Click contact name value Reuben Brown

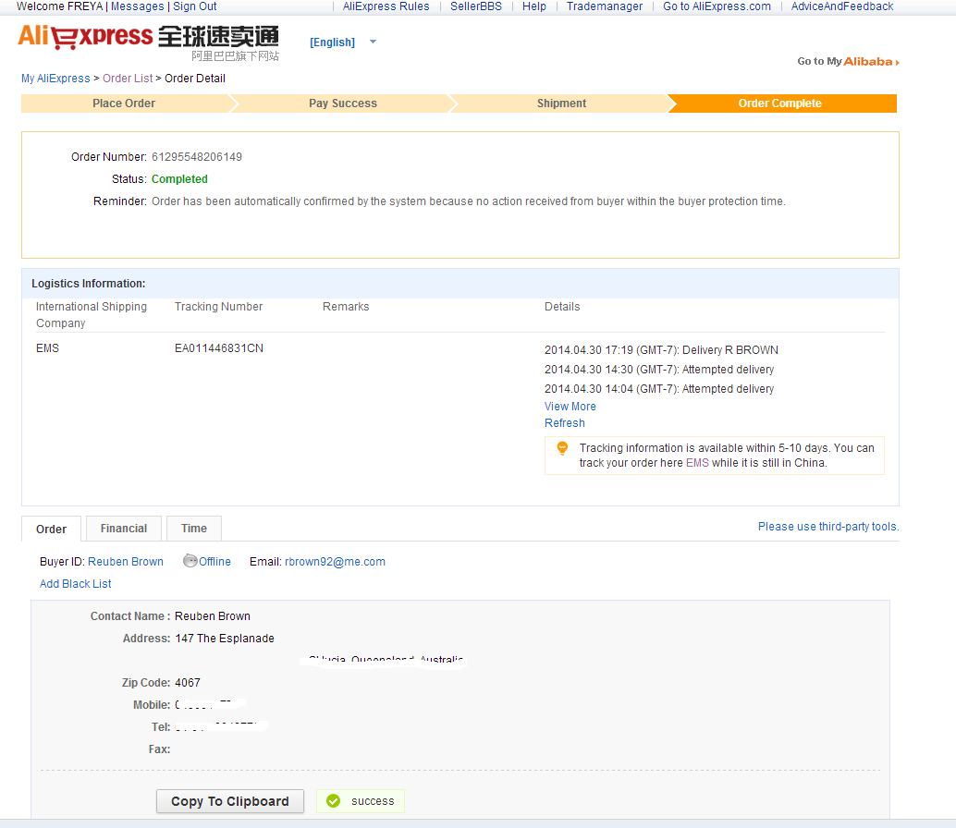click(x=212, y=616)
